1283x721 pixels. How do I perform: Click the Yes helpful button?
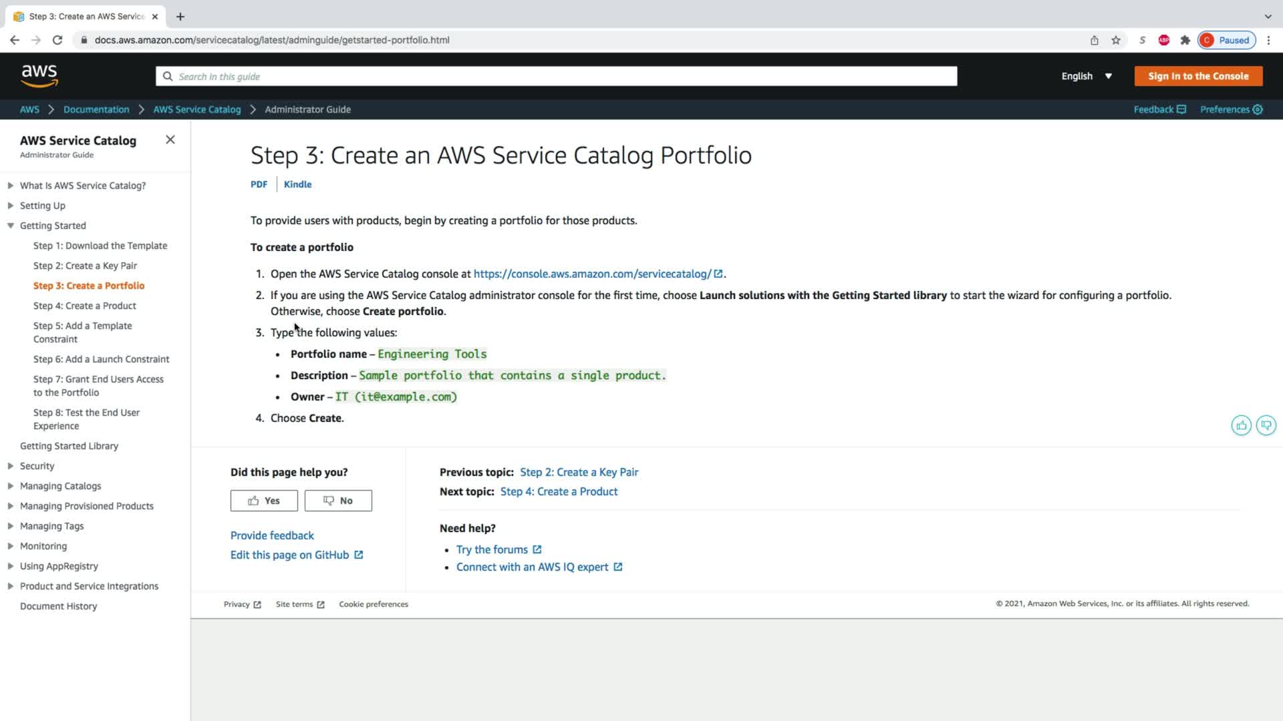click(x=264, y=501)
